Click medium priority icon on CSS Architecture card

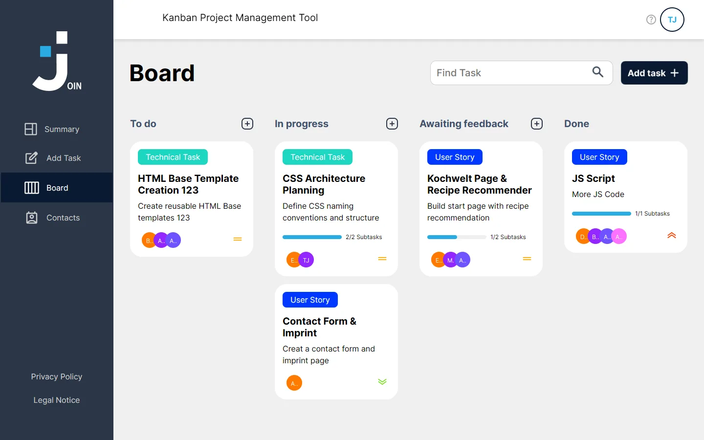click(382, 259)
